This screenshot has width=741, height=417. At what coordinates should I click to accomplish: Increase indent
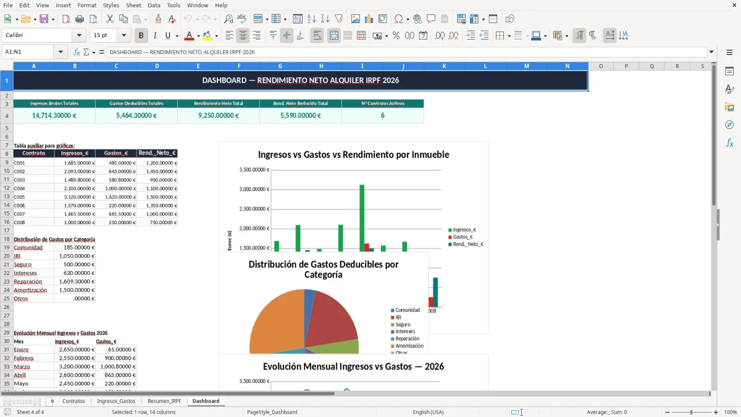point(471,36)
